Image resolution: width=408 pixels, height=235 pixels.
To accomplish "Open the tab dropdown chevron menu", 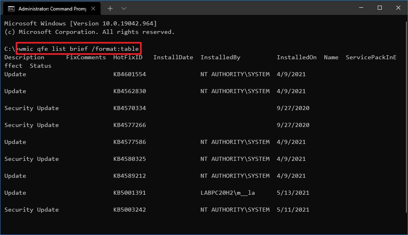I will point(123,8).
